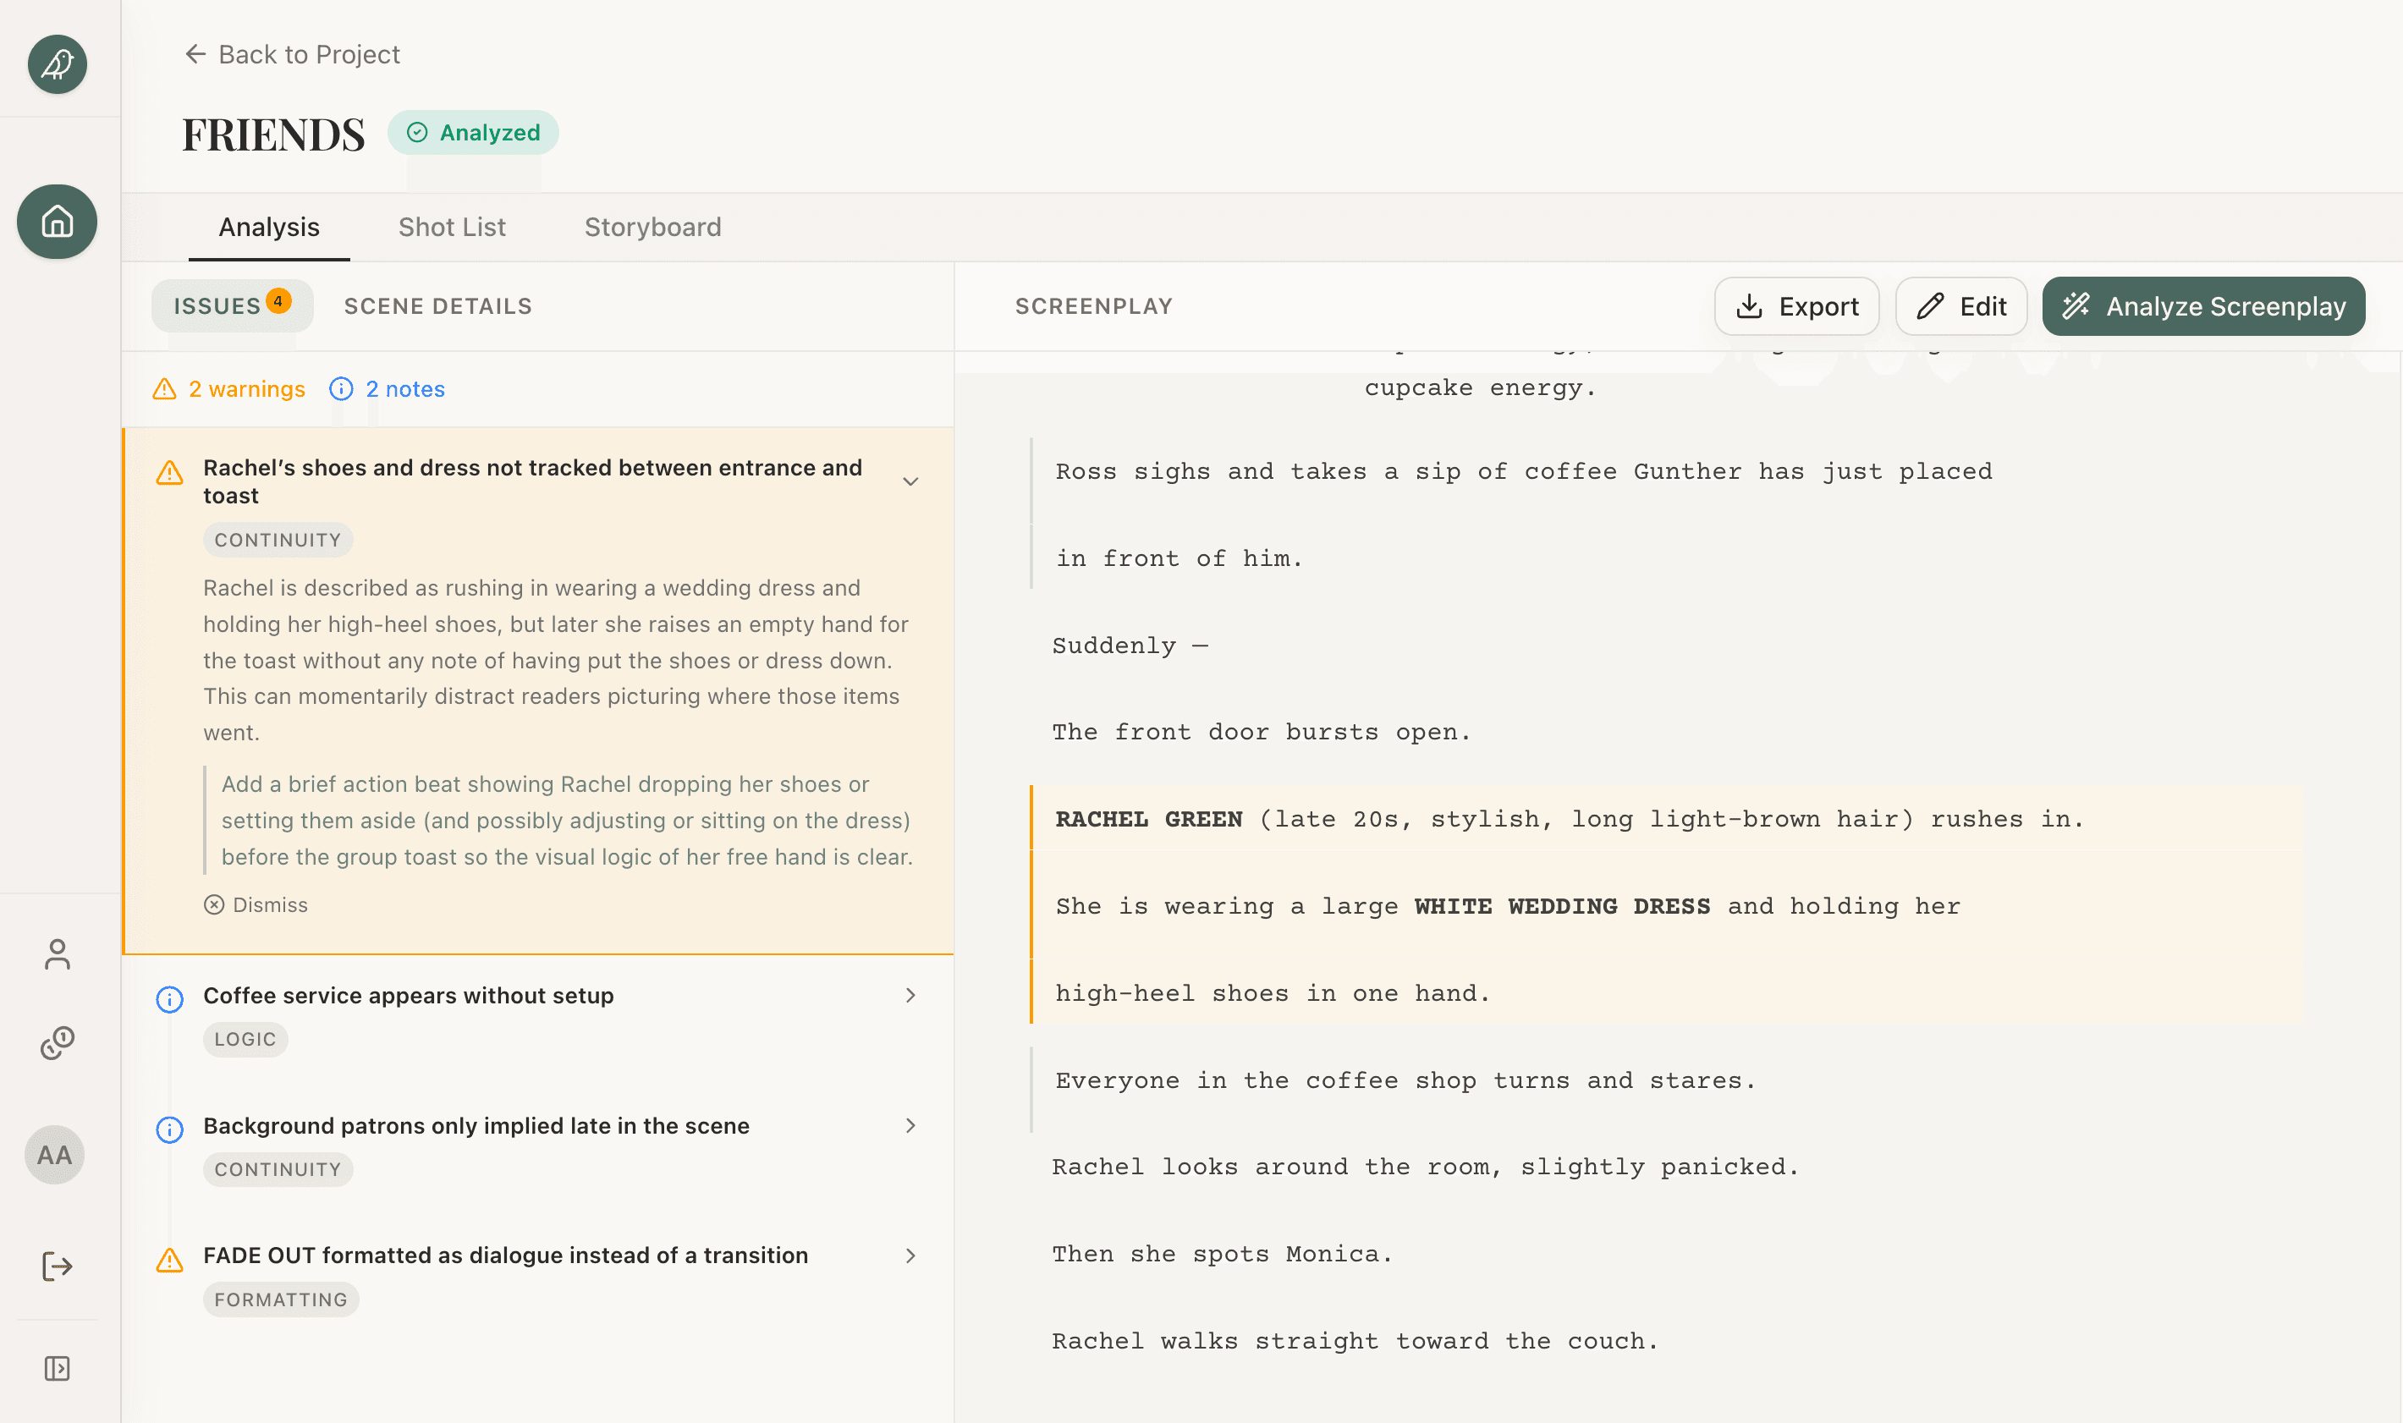The height and width of the screenshot is (1423, 2403).
Task: Click line 'Everyone in the coffee shop turns'
Action: (x=1405, y=1080)
